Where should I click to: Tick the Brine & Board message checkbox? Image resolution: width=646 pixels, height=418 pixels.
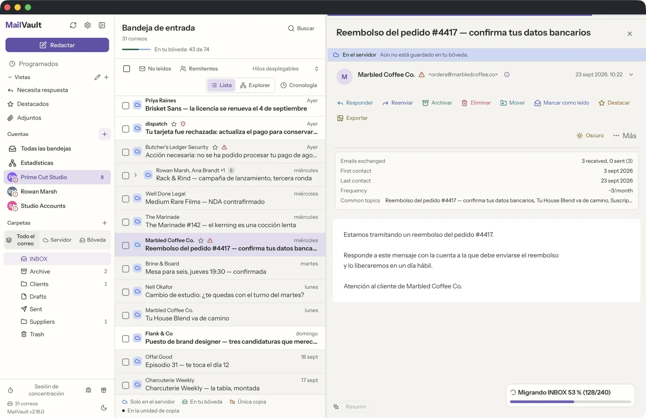click(x=126, y=269)
